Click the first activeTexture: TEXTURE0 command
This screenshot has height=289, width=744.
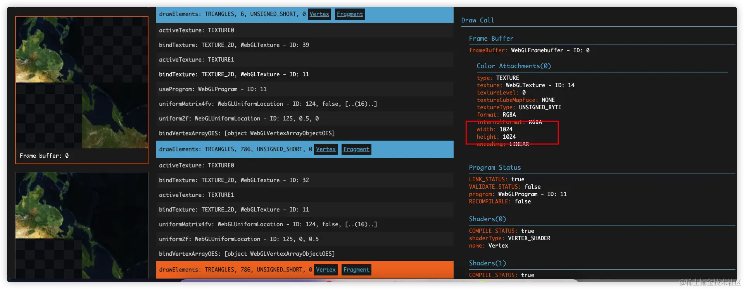(x=305, y=30)
